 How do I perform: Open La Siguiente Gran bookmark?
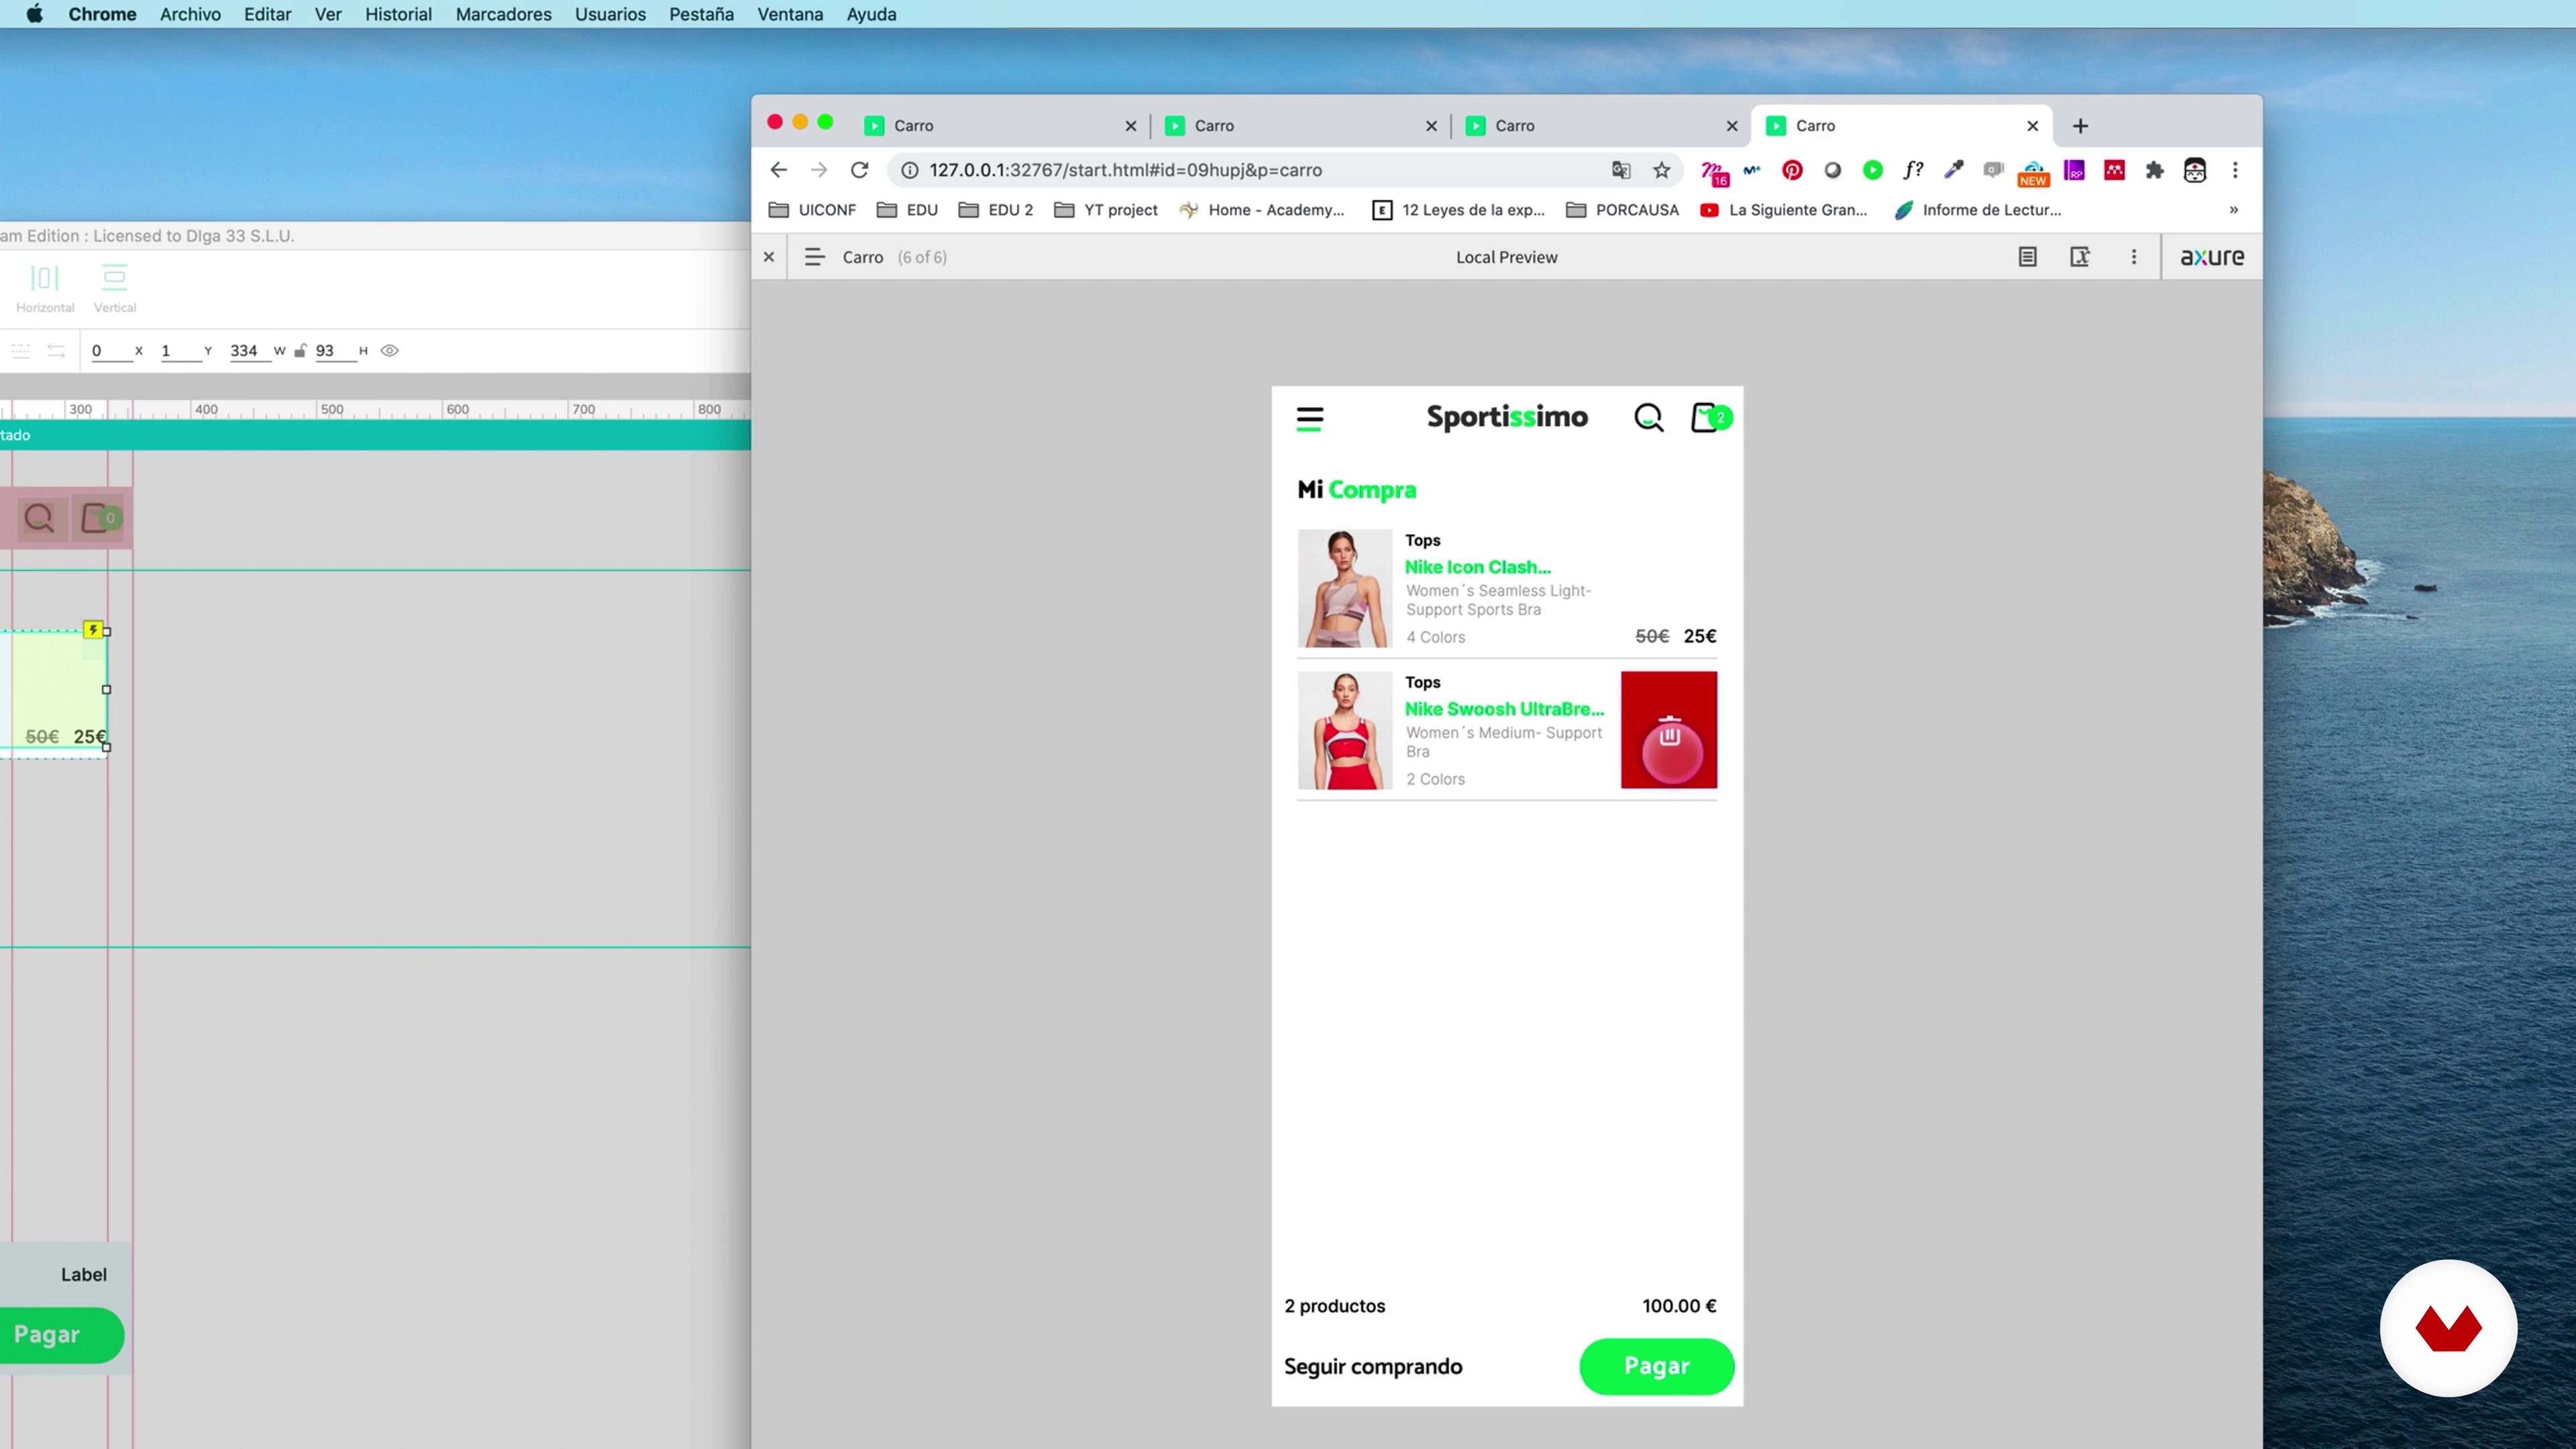(x=1783, y=210)
